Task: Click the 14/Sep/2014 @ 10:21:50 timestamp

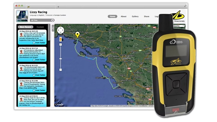Action: [x=28, y=31]
